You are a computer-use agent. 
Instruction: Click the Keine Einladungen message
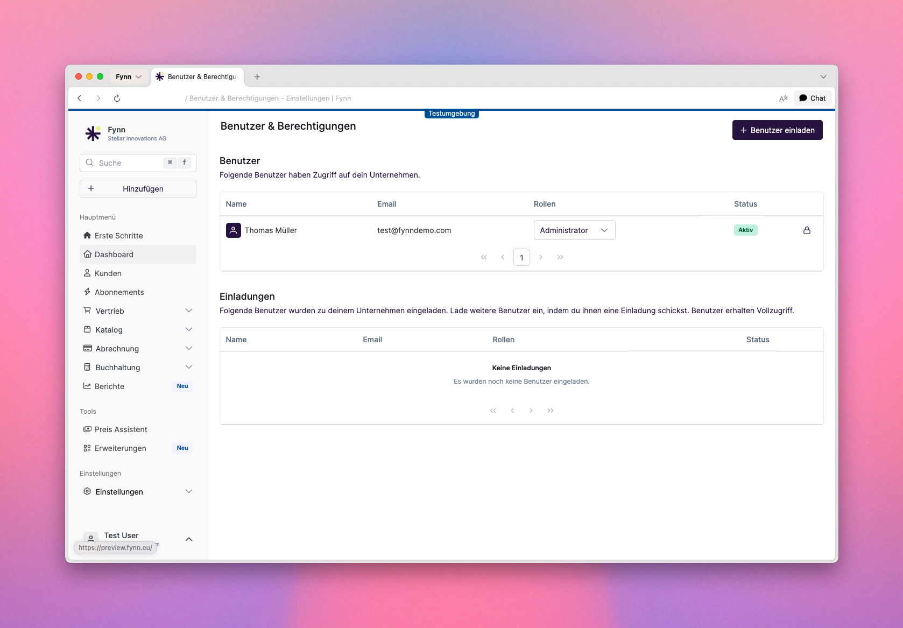tap(521, 368)
